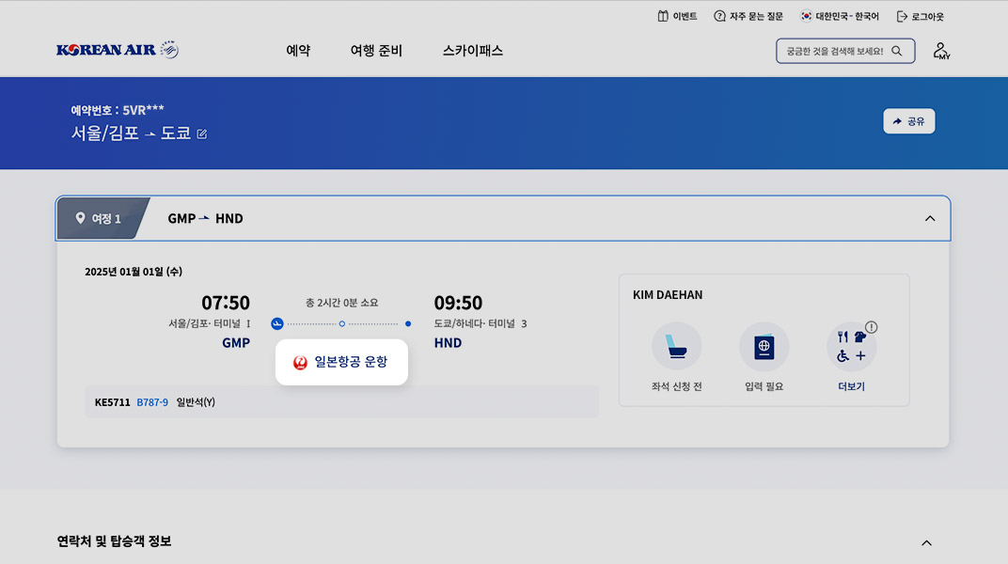Open the 예약 menu
The image size is (1008, 564).
(298, 50)
